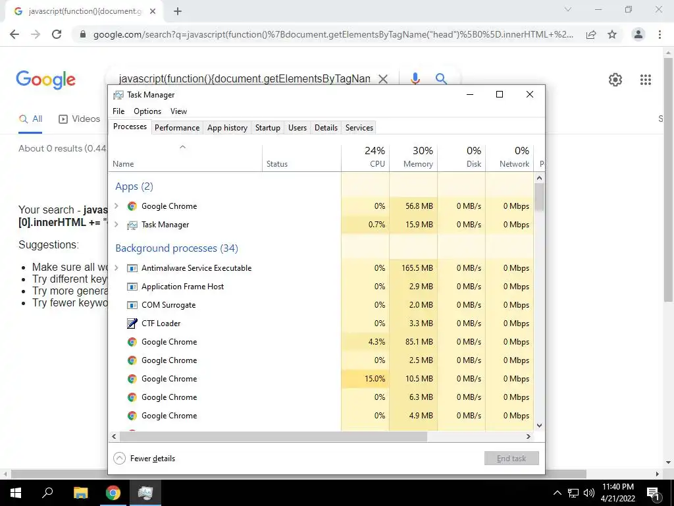Select Application Frame Host process icon
This screenshot has width=674, height=506.
click(x=132, y=287)
